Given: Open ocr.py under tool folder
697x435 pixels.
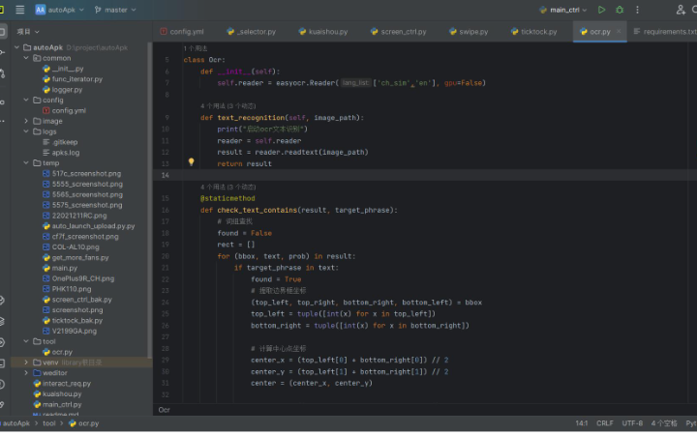Looking at the screenshot, I should point(57,352).
